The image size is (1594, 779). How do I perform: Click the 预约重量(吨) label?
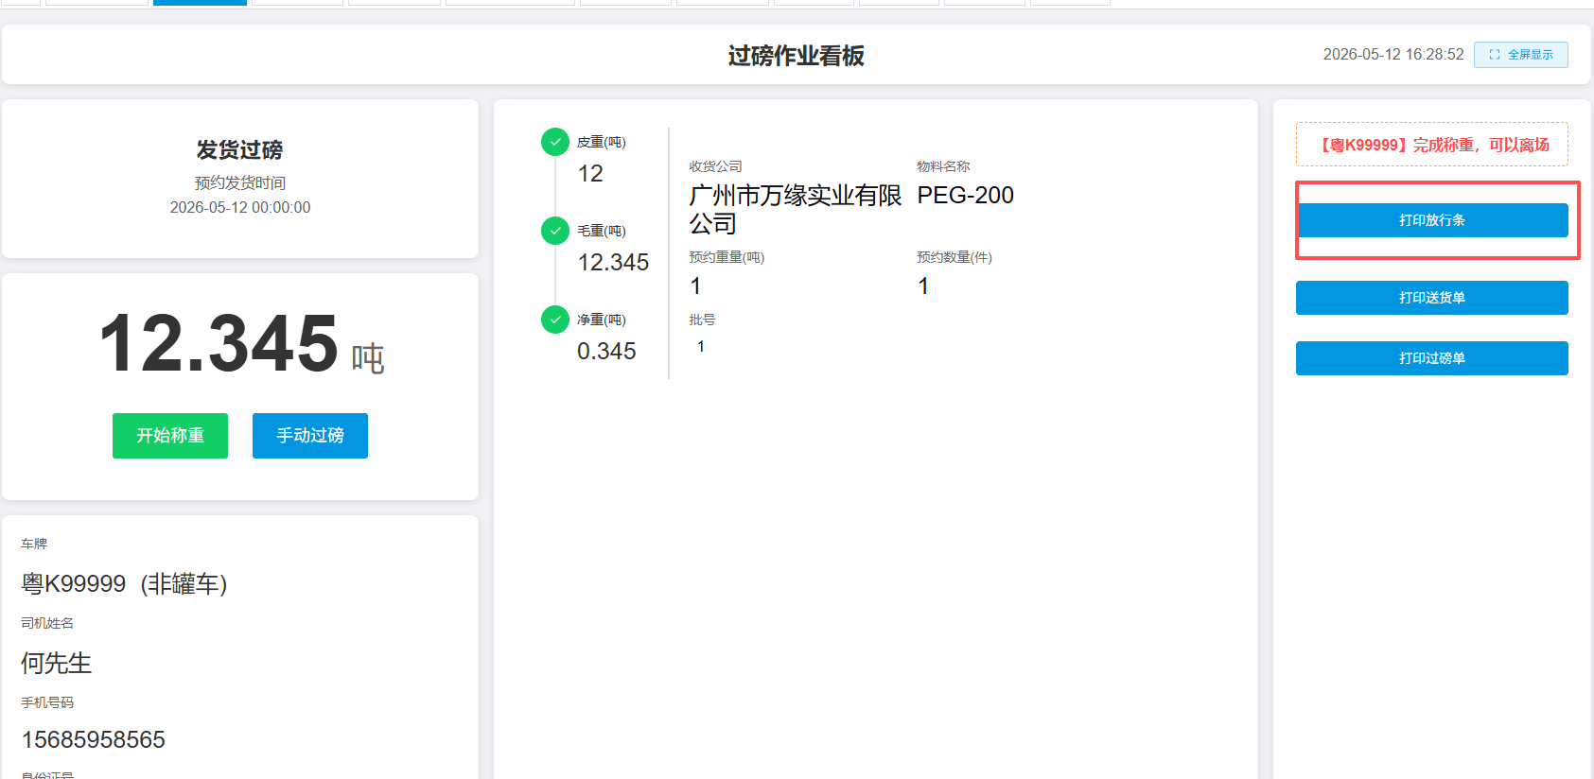pyautogui.click(x=727, y=257)
